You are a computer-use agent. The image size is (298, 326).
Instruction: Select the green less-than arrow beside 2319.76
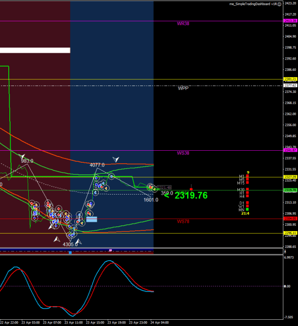tap(166, 196)
